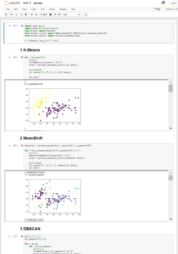The image size is (178, 254).
Task: Run the current cell with run button
Action: point(44,14)
